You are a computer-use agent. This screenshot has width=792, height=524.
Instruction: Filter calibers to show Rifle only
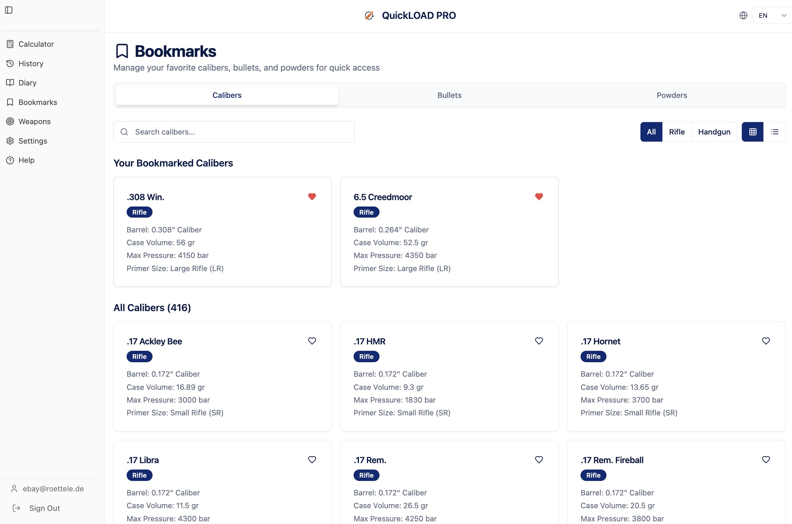(x=676, y=132)
